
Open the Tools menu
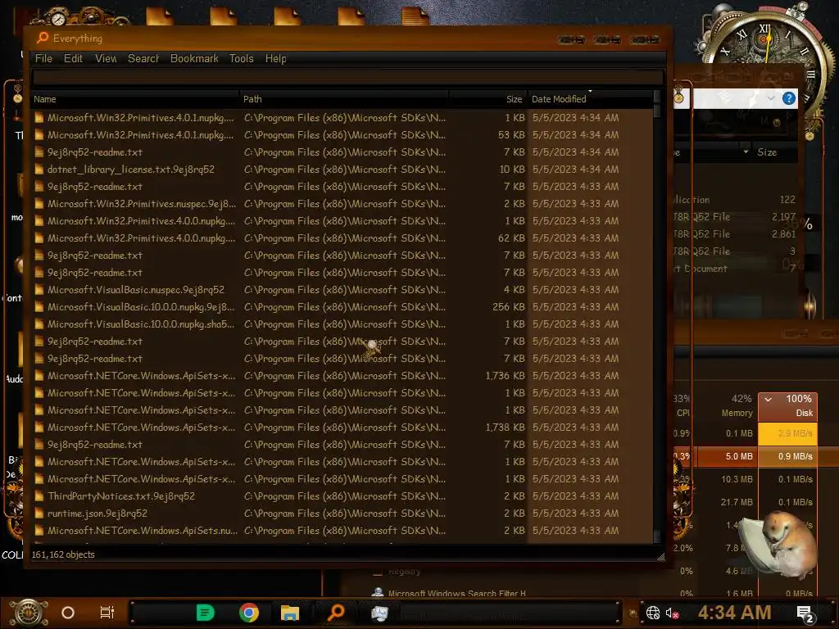pyautogui.click(x=242, y=58)
